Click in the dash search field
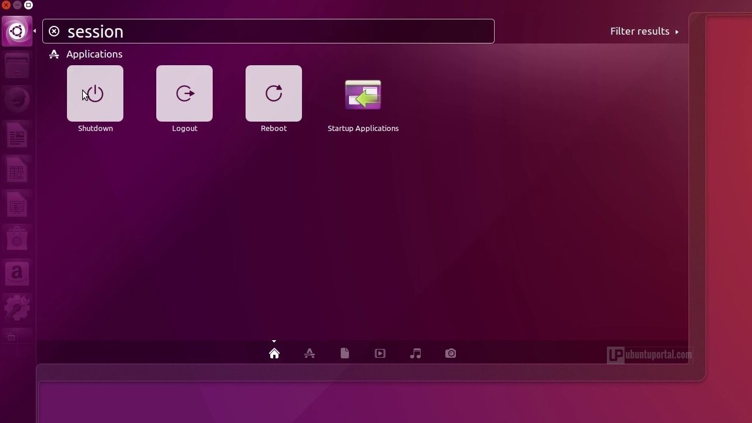Viewport: 752px width, 423px height. pyautogui.click(x=268, y=31)
